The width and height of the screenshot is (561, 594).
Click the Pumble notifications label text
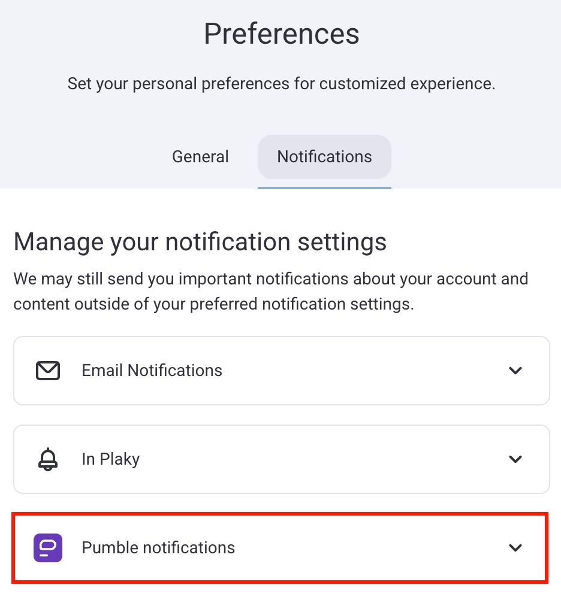[x=158, y=548]
